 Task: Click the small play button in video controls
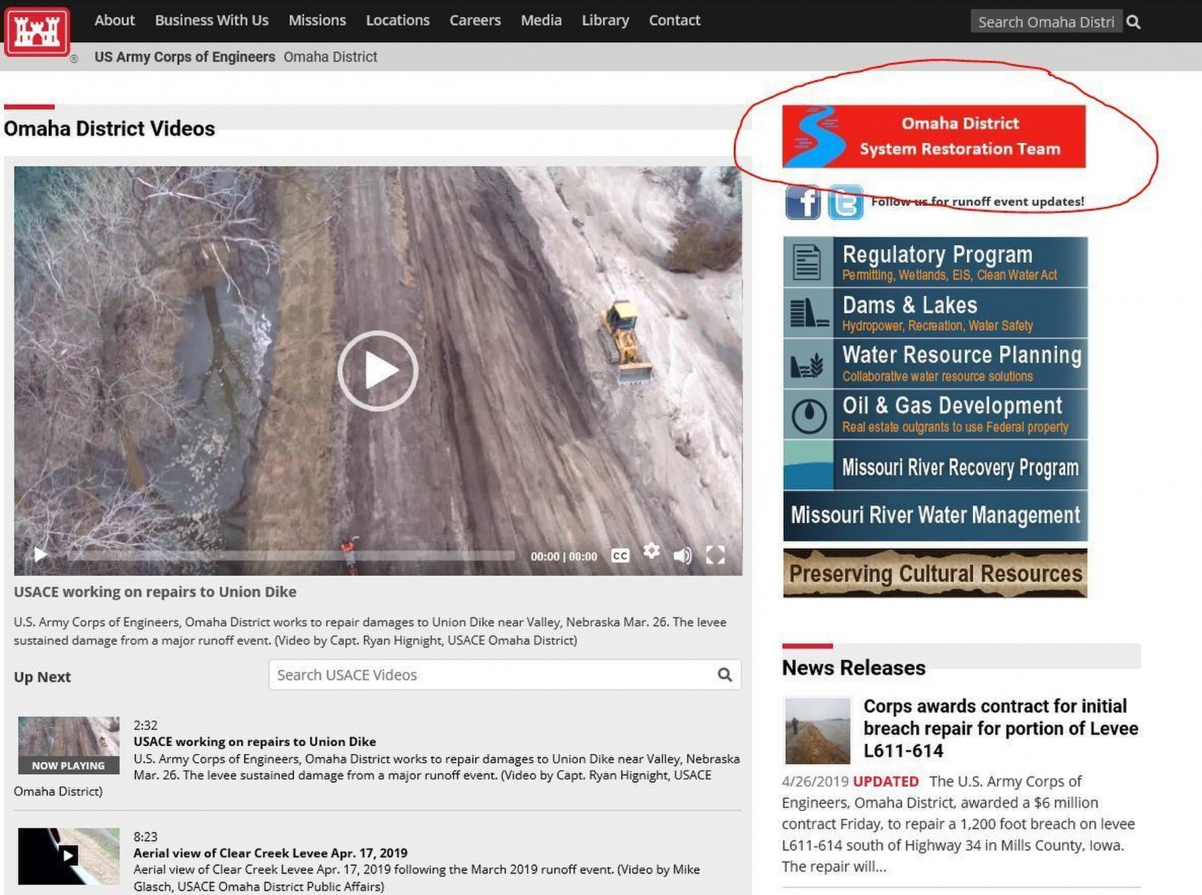40,554
